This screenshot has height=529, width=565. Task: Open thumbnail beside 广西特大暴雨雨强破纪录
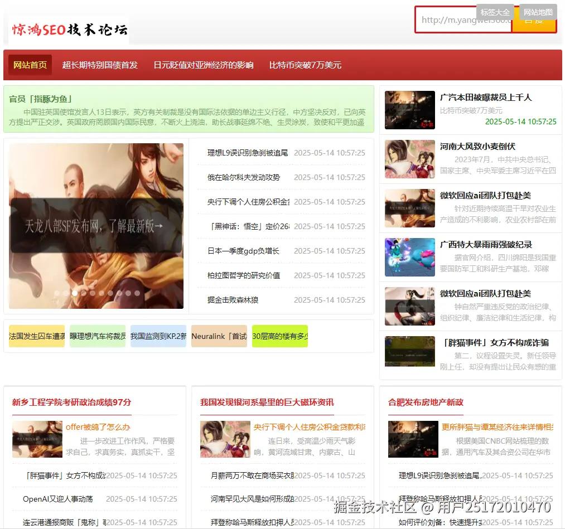point(410,257)
